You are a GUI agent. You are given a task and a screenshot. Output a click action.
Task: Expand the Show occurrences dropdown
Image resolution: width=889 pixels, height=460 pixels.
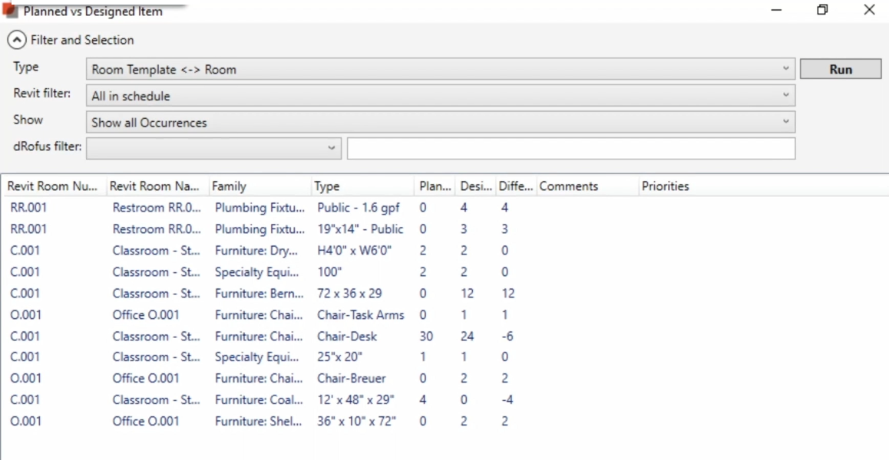pyautogui.click(x=440, y=122)
